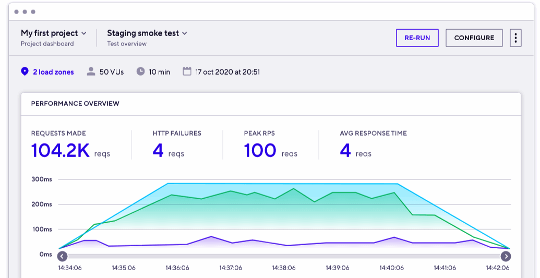Open the 2 load zones link
This screenshot has width=540, height=278.
click(x=53, y=72)
